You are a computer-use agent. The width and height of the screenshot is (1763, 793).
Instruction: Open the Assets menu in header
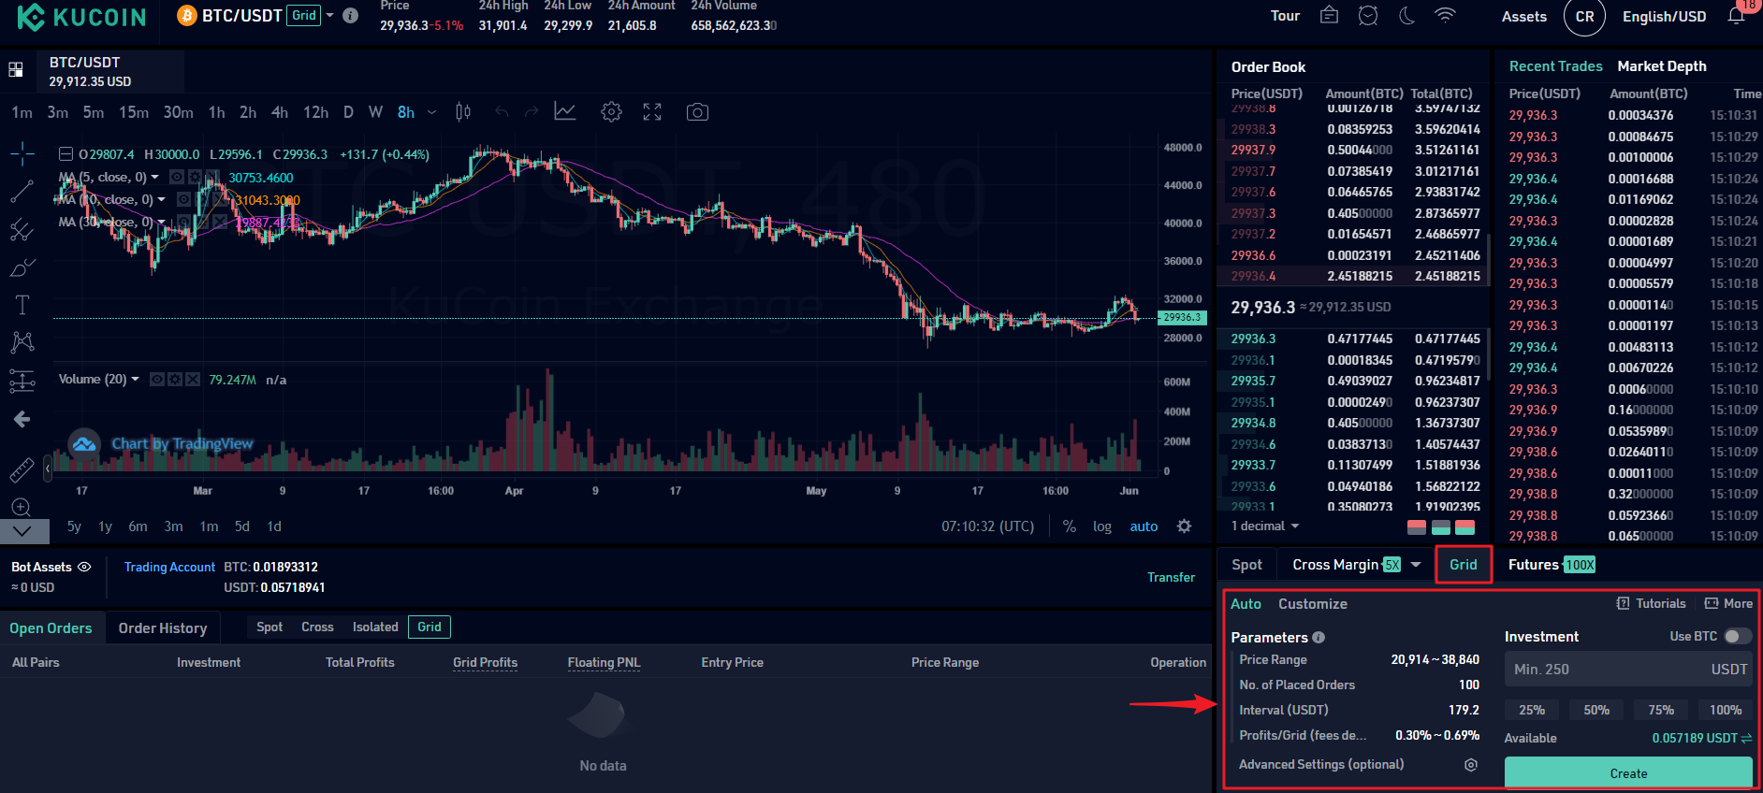point(1524,16)
